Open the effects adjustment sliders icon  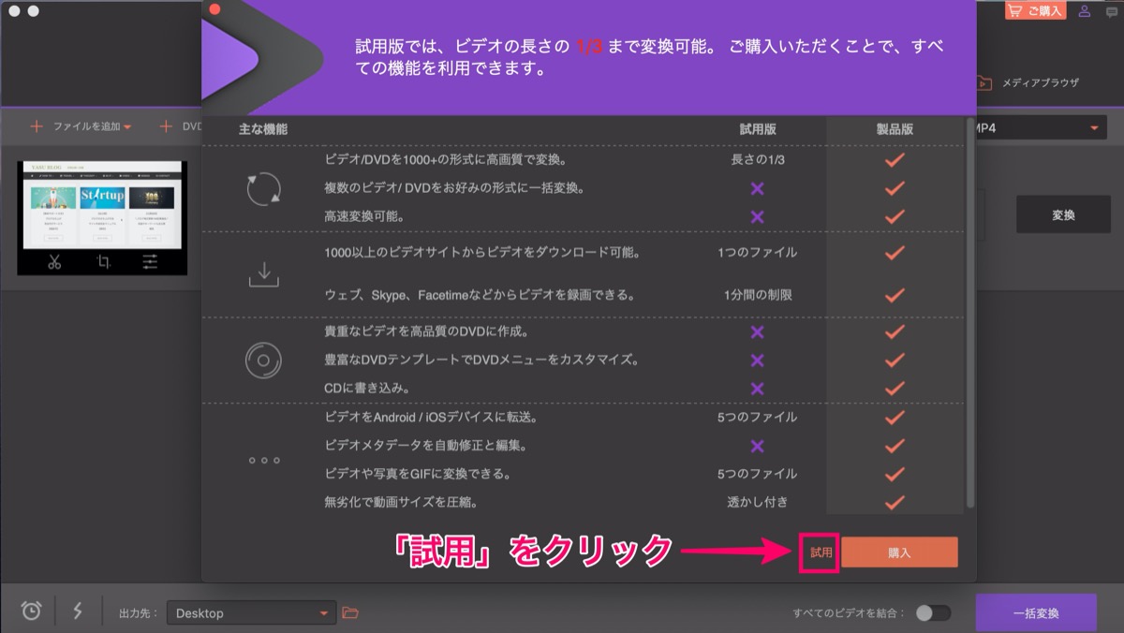point(151,262)
